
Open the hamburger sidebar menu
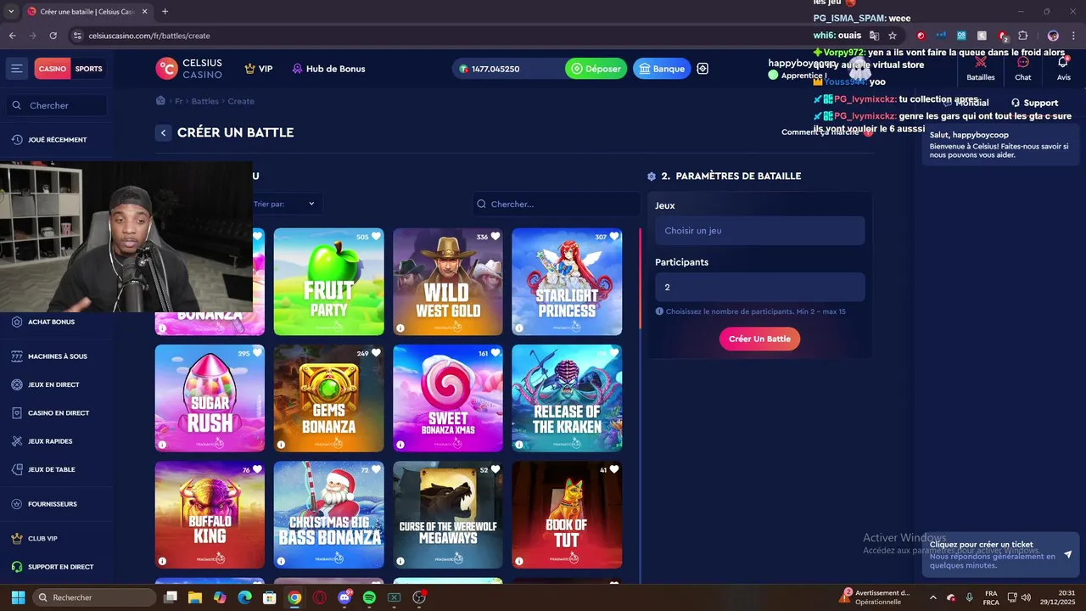(x=16, y=69)
